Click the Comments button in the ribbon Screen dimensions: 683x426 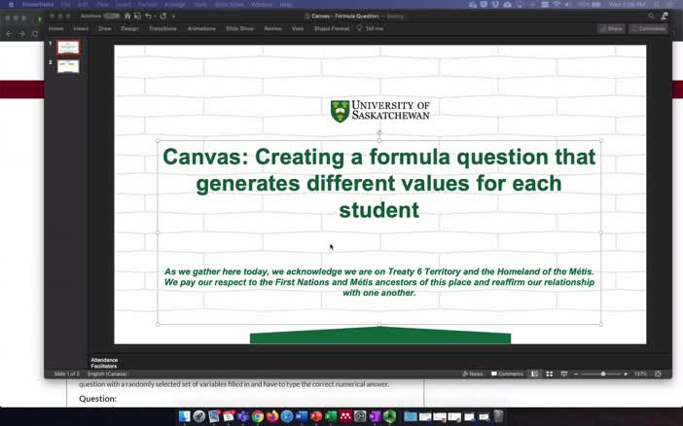[649, 29]
